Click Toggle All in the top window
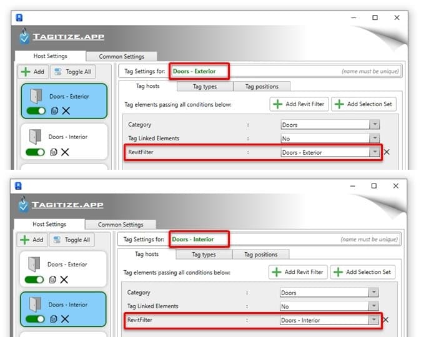The height and width of the screenshot is (337, 421). click(x=72, y=72)
